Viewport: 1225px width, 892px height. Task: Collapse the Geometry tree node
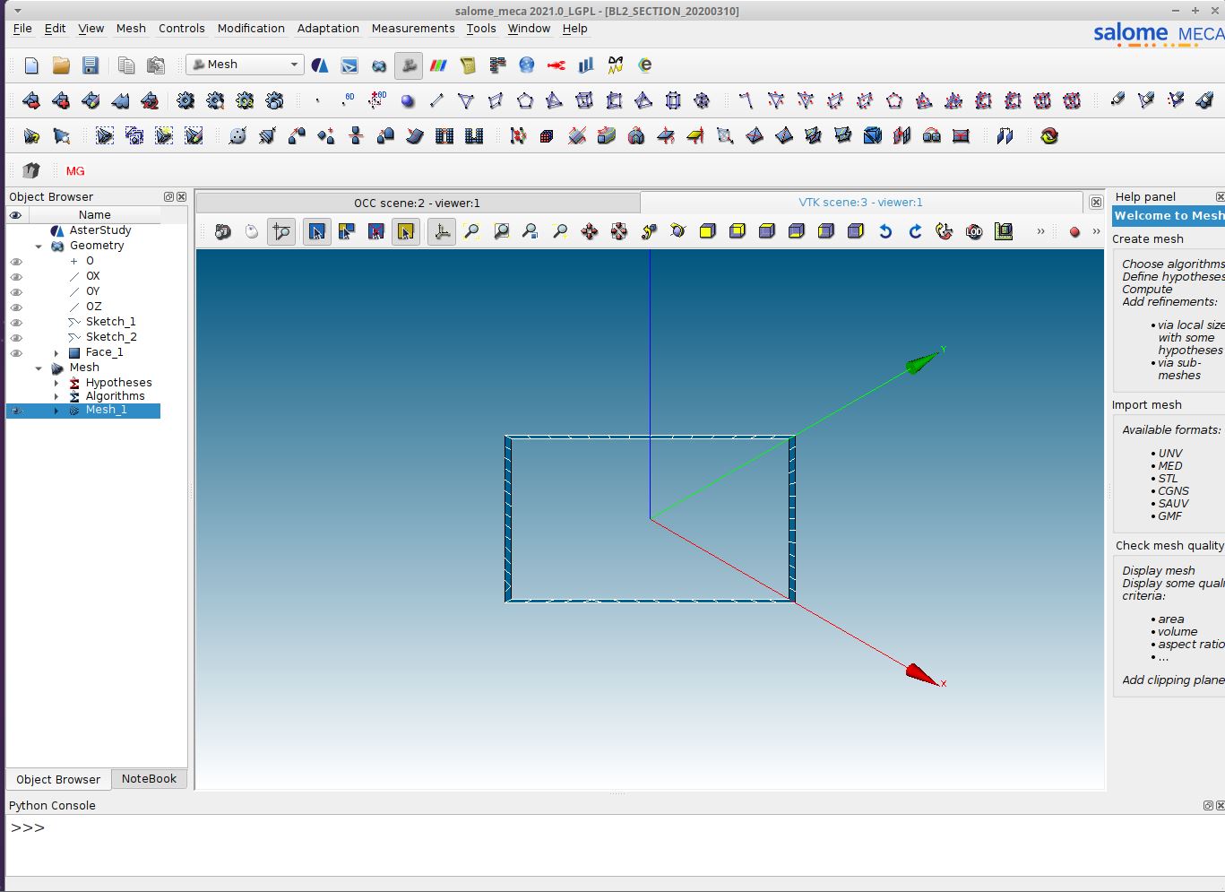tap(39, 247)
